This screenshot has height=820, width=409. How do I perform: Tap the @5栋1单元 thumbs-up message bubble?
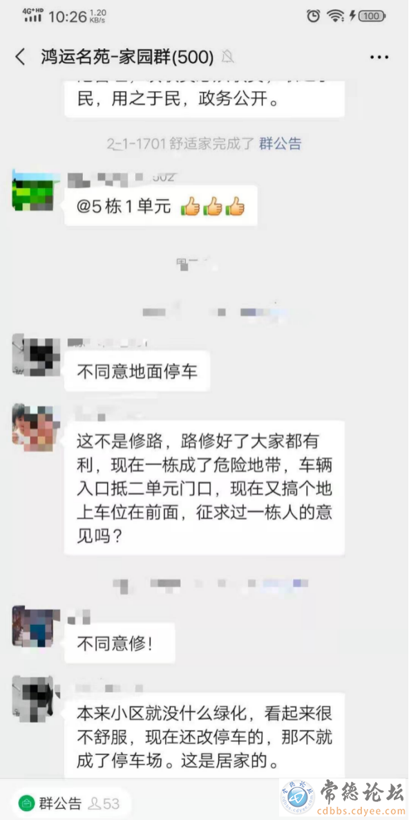[161, 207]
